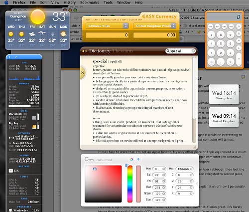Click calculator key 7
The width and height of the screenshot is (249, 212).
tap(211, 35)
